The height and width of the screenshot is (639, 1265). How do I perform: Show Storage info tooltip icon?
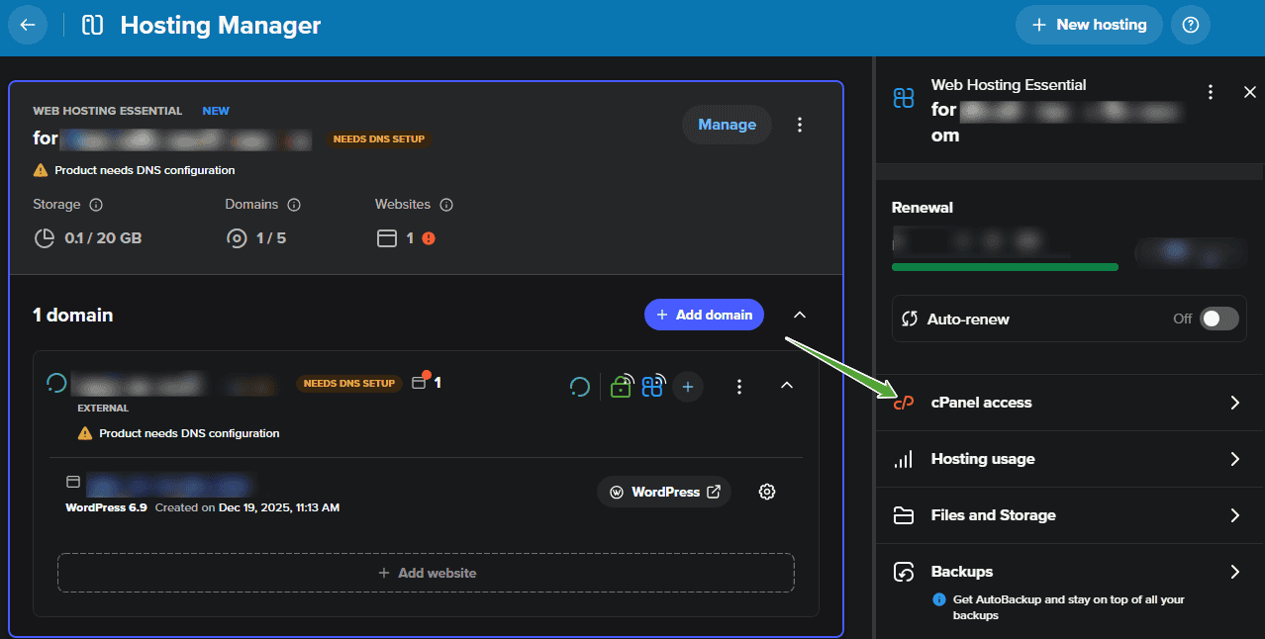[x=96, y=205]
